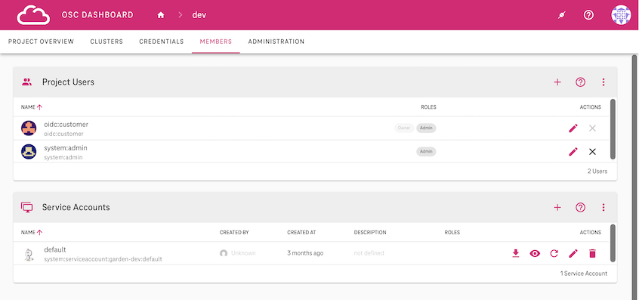Screen dimensions: 639x300
Task: Sort by Description column
Action: tap(370, 232)
